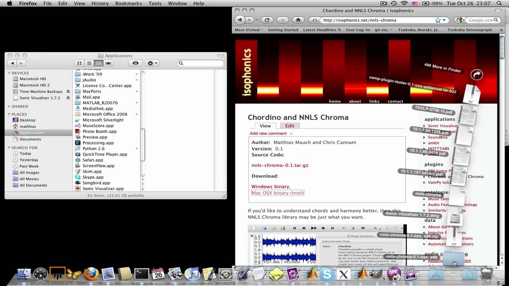Click the 'Windows binary' link
509x286 pixels.
coord(270,187)
